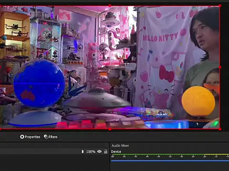The height and width of the screenshot is (171, 229).
Task: Click the green Device volume meter
Action: [x=170, y=154]
